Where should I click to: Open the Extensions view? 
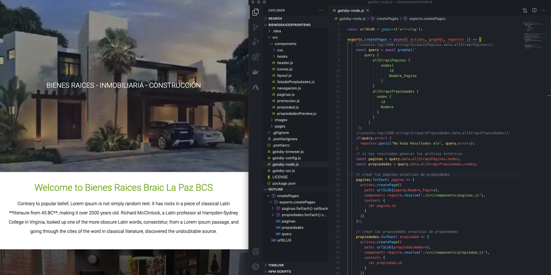(256, 57)
